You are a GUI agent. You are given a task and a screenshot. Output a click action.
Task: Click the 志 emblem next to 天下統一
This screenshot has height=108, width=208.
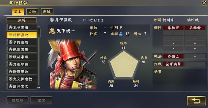[52, 31]
